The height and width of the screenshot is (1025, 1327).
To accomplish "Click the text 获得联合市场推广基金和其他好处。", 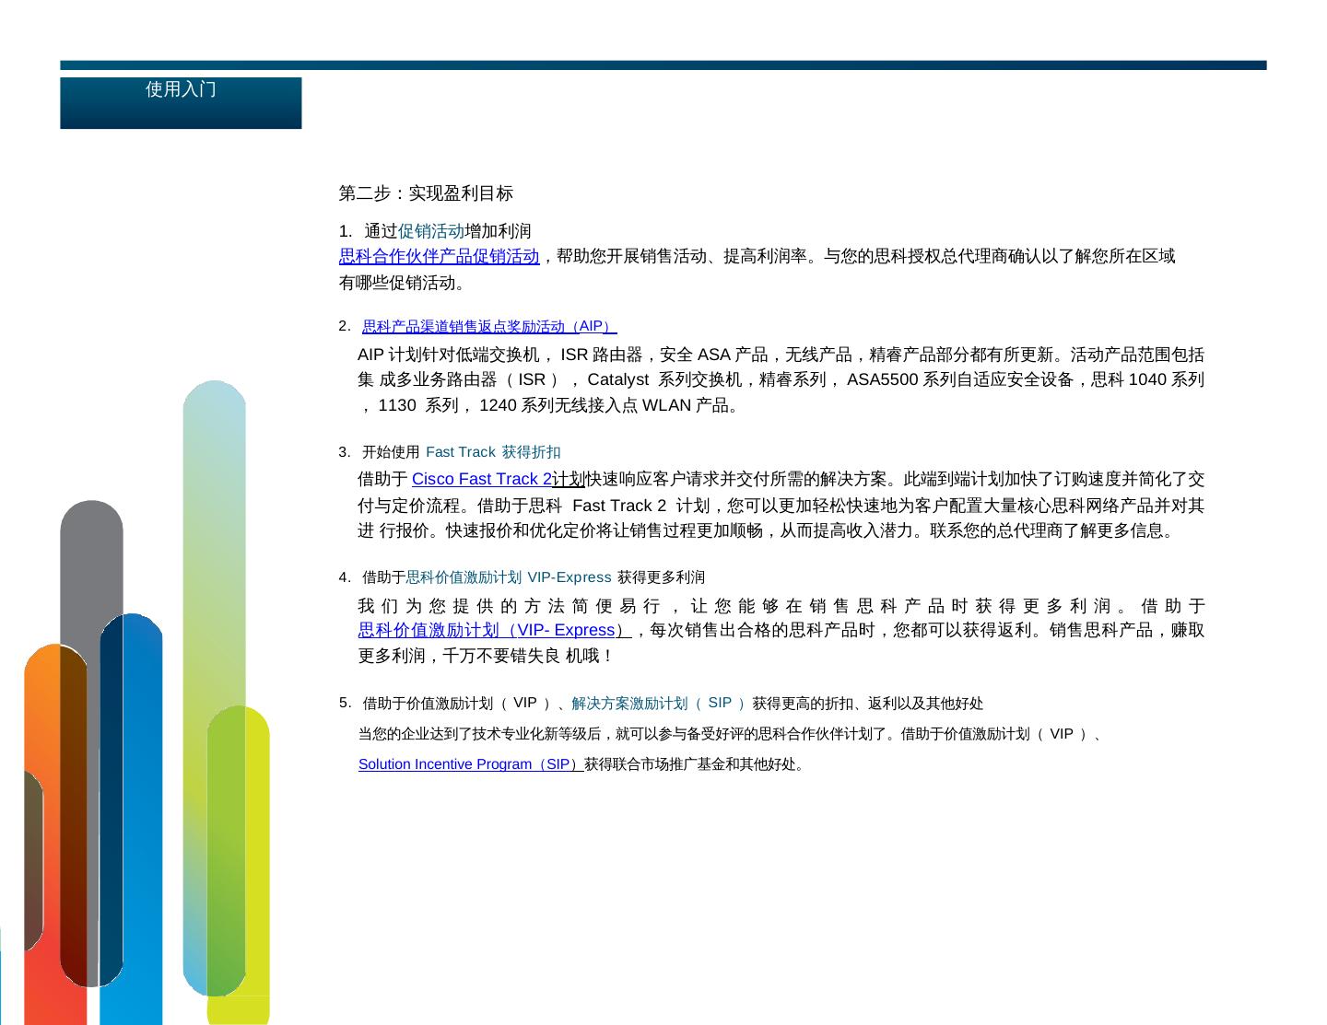I will pos(696,764).
